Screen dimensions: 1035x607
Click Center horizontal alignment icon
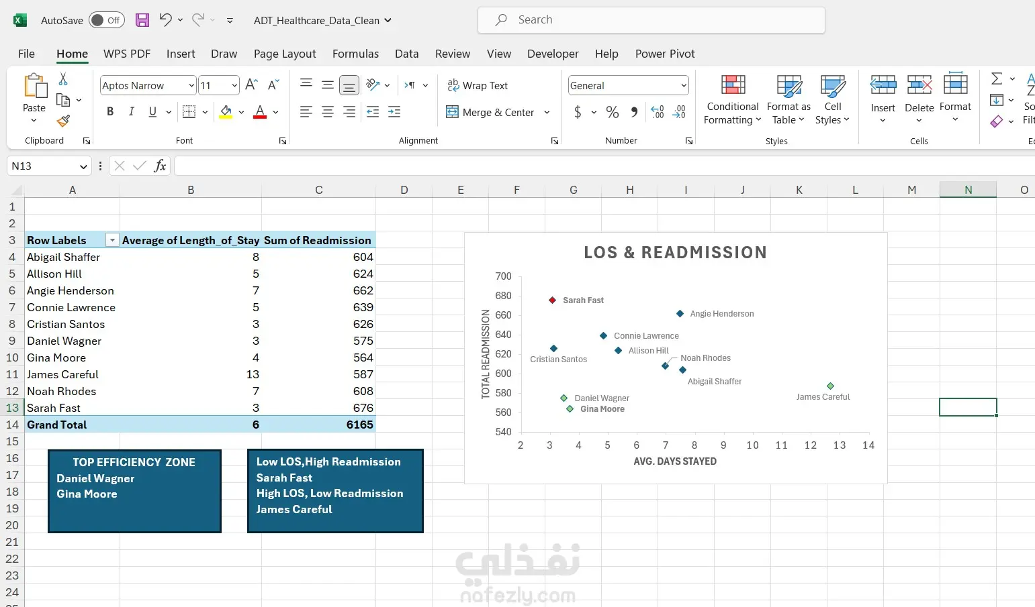click(x=328, y=112)
